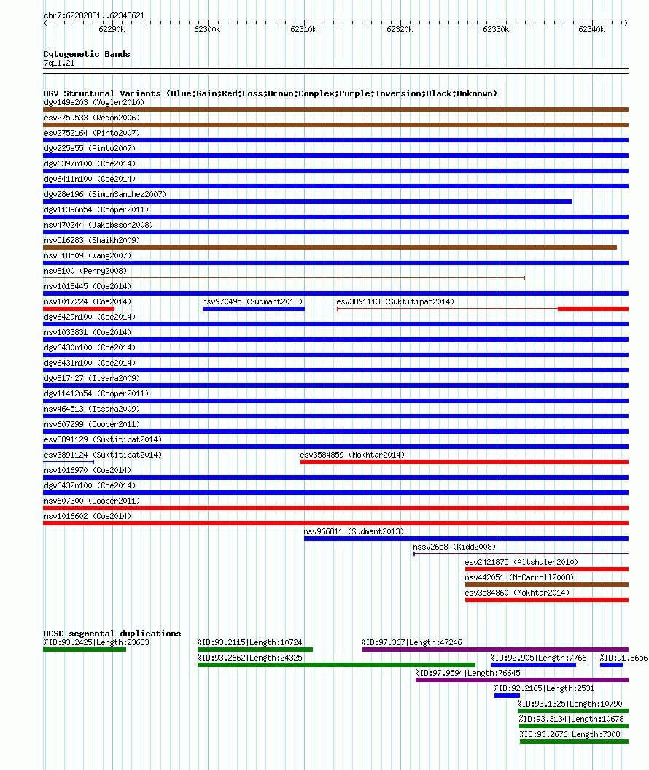Select dgv6397n100 (Coe2014) variant
649x770 pixels.
click(90, 163)
